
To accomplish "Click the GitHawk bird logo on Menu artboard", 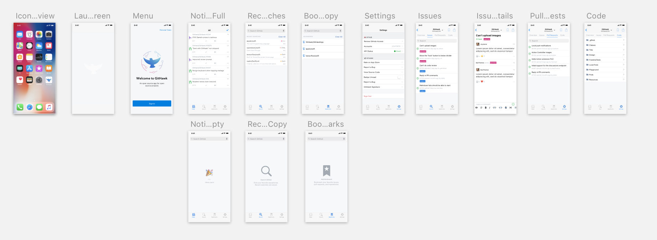I will pyautogui.click(x=152, y=62).
